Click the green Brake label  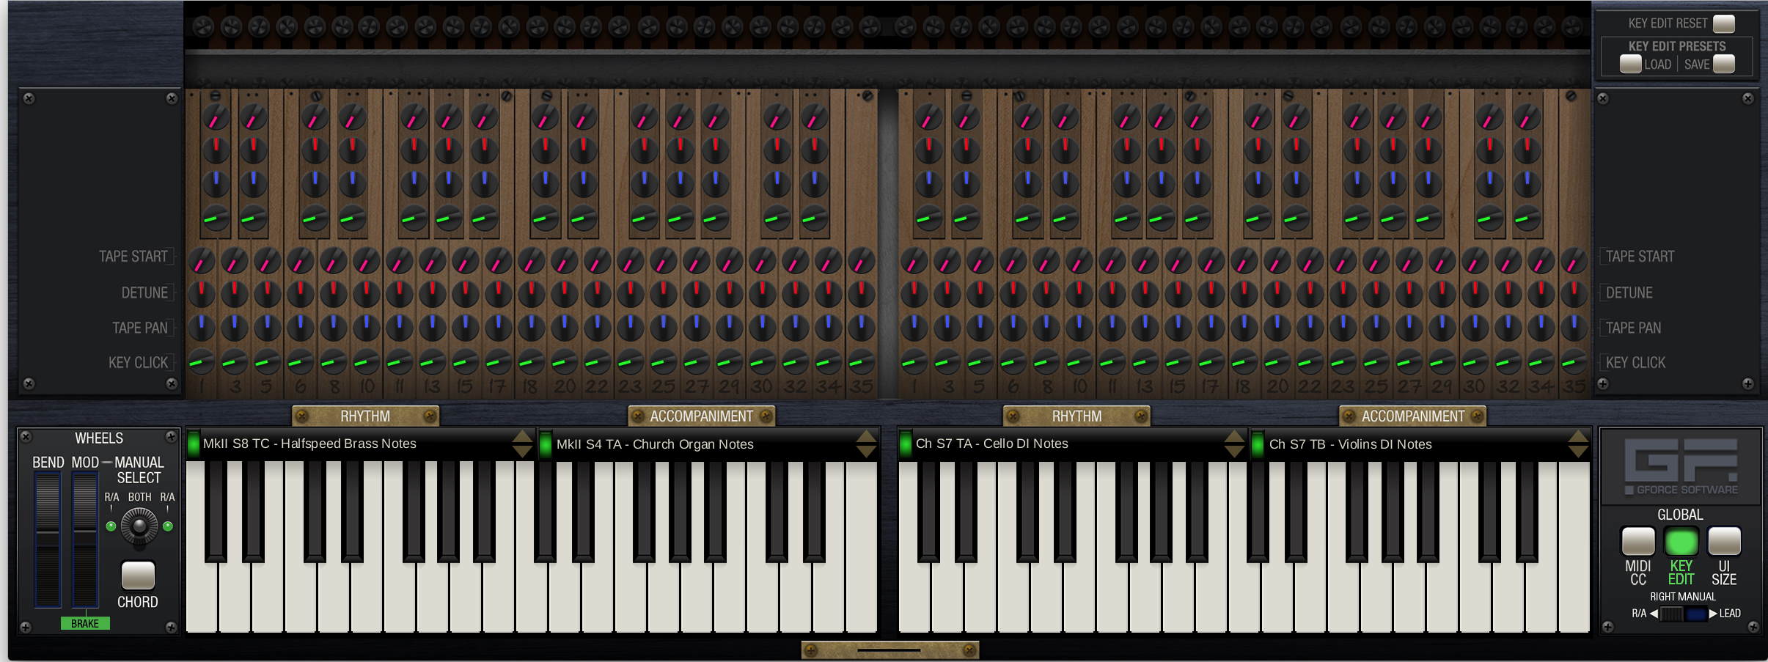(x=85, y=624)
